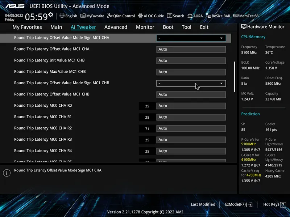Open MyFavorite list icon

[83, 16]
